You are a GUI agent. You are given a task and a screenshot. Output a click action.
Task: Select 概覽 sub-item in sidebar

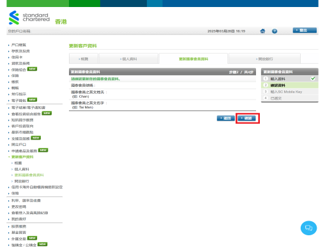point(18,163)
